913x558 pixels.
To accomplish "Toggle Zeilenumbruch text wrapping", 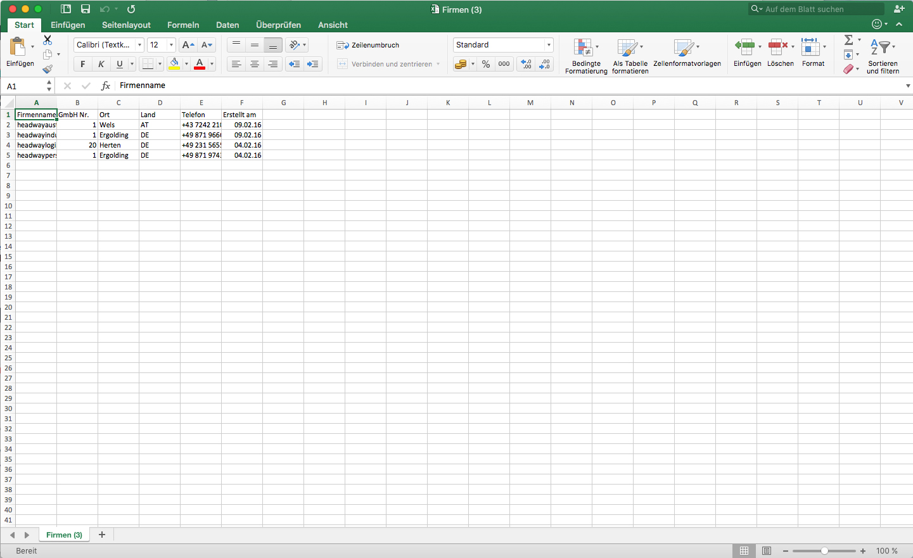I will click(368, 45).
